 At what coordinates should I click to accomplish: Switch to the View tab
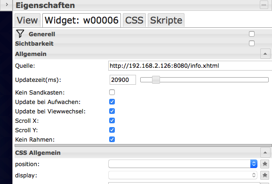click(x=27, y=20)
